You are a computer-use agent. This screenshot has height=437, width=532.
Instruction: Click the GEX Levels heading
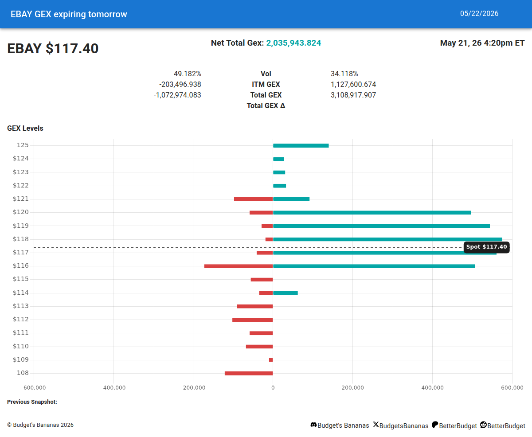pyautogui.click(x=25, y=129)
